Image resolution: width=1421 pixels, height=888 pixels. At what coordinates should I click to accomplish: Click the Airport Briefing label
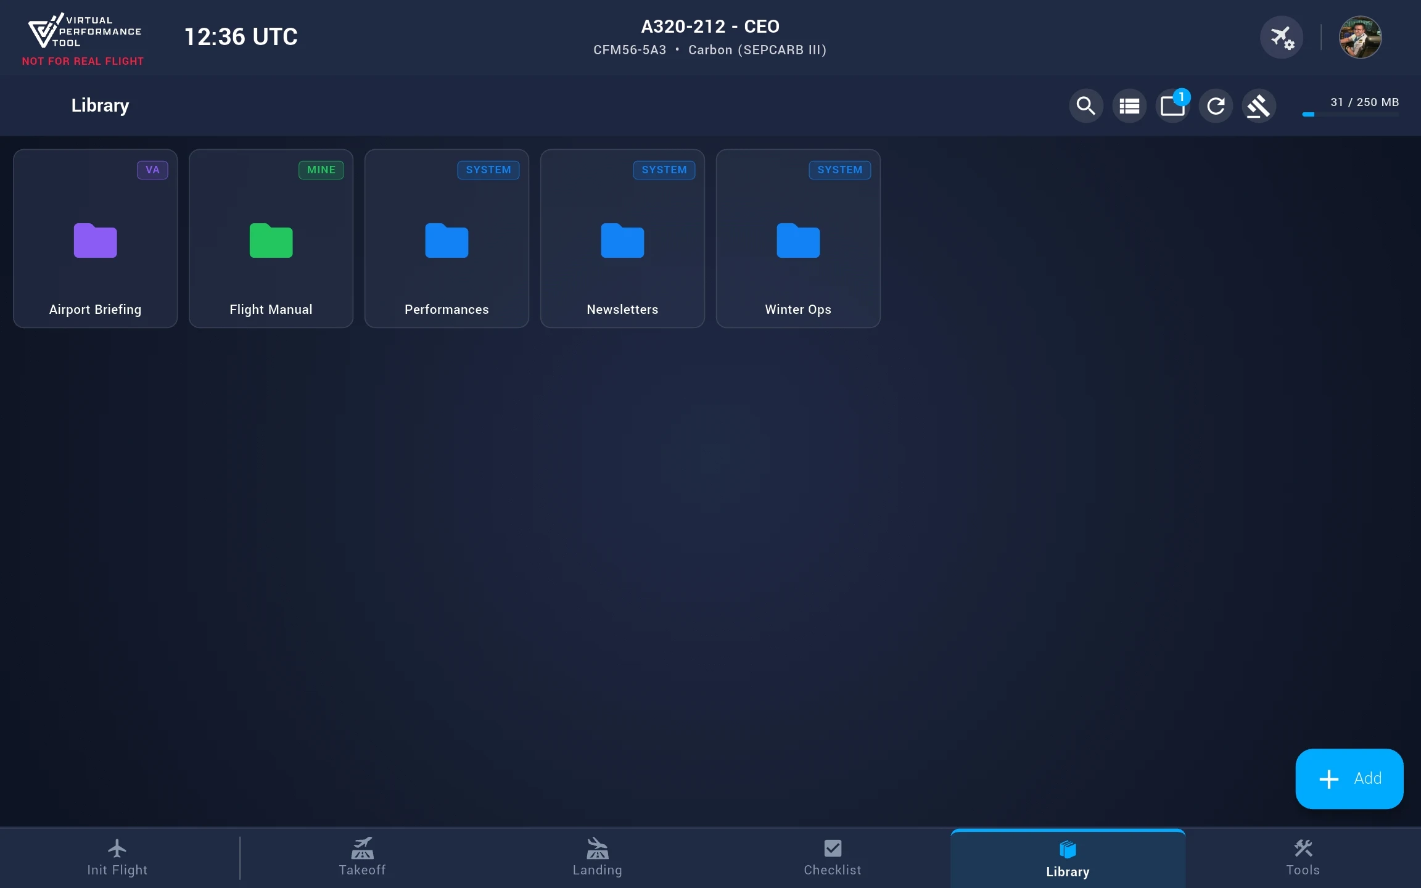coord(95,310)
